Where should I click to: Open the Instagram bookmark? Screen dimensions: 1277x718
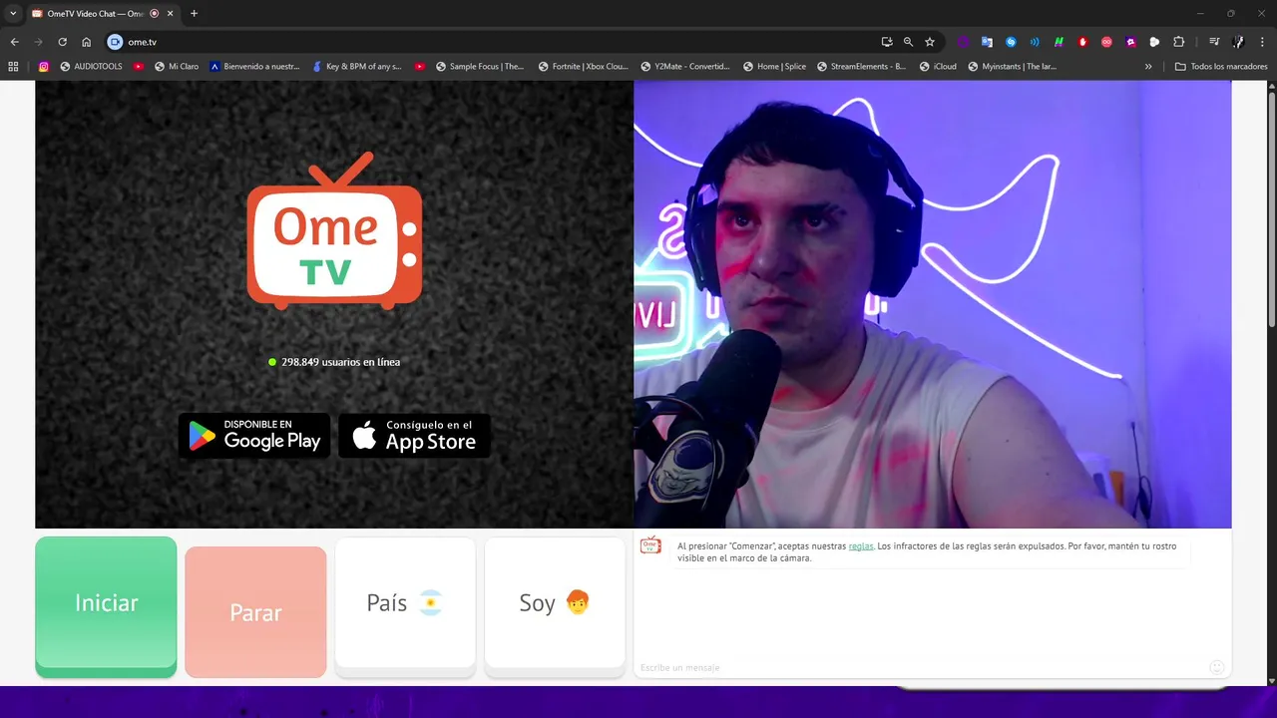(x=44, y=67)
